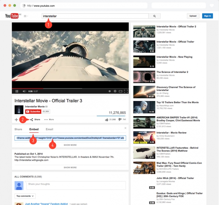Viewport: 219px width, 205px height.
Task: Click by Jin Chang channel link
Action: coord(162,93)
